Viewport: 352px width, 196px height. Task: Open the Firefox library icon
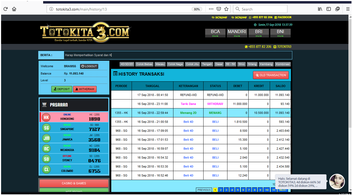(x=320, y=9)
